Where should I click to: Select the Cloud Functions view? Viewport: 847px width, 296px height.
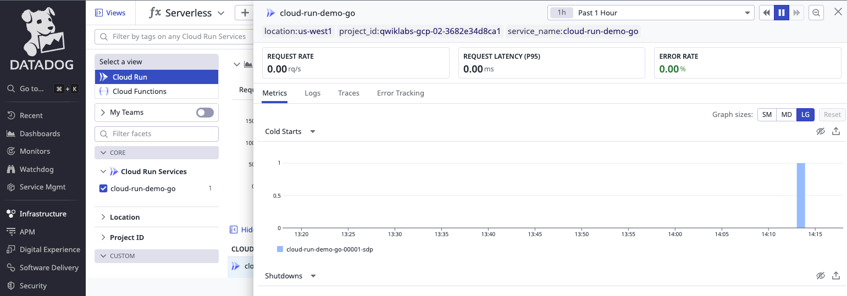pos(157,91)
